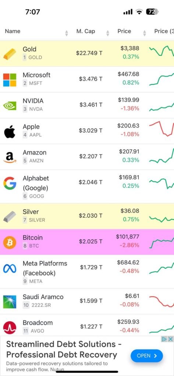The width and height of the screenshot is (174, 376).
Task: Select the Broadcom red logo icon
Action: 10,328
